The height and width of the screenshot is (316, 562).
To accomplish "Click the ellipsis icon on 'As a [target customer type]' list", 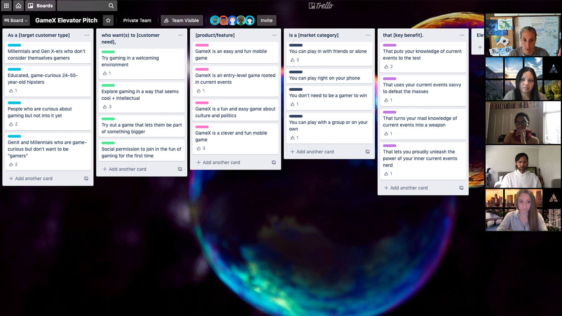I will [86, 35].
